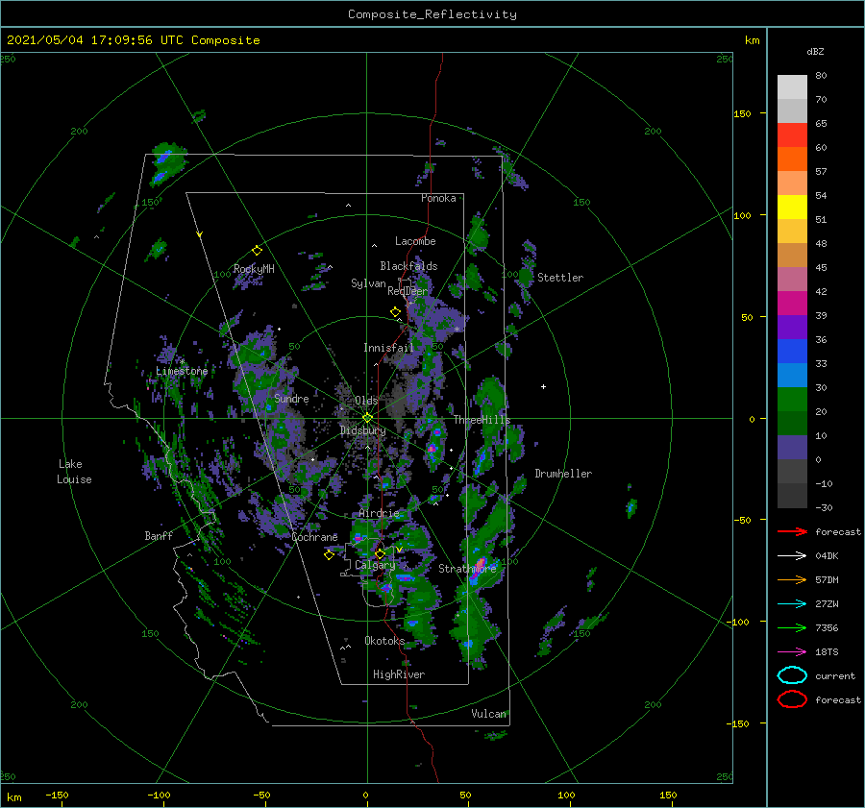The width and height of the screenshot is (865, 808).
Task: Click the white plus marker east of ThreeHills
Action: click(543, 386)
